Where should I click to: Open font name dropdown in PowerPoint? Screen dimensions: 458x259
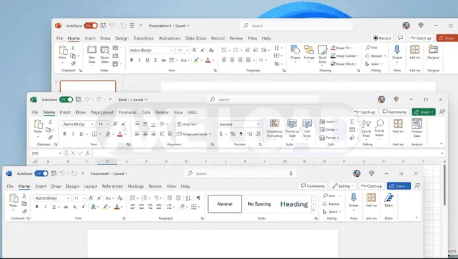[171, 50]
